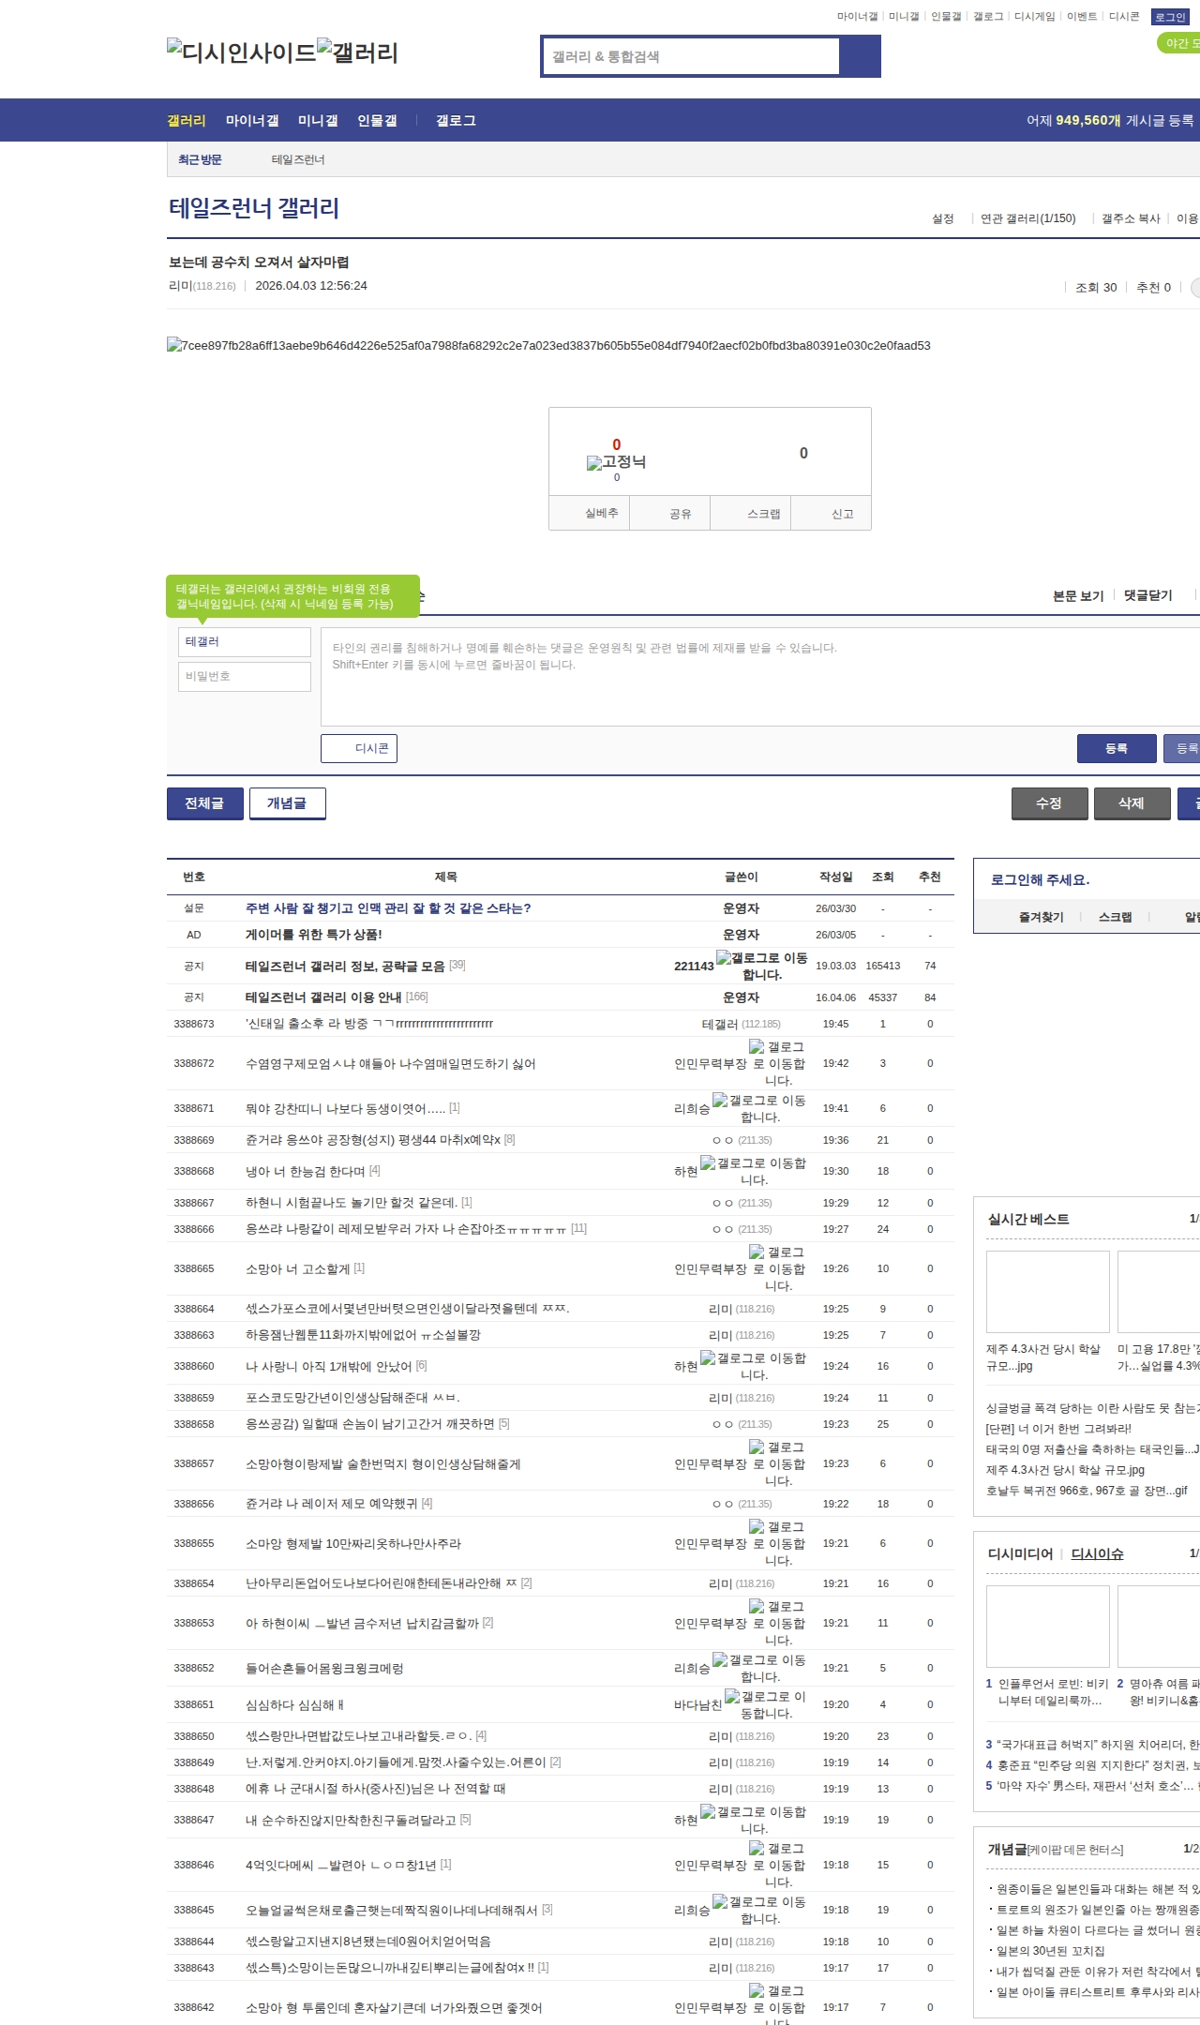Click the 비밀번호 password input field
This screenshot has width=1200, height=2025.
245,676
